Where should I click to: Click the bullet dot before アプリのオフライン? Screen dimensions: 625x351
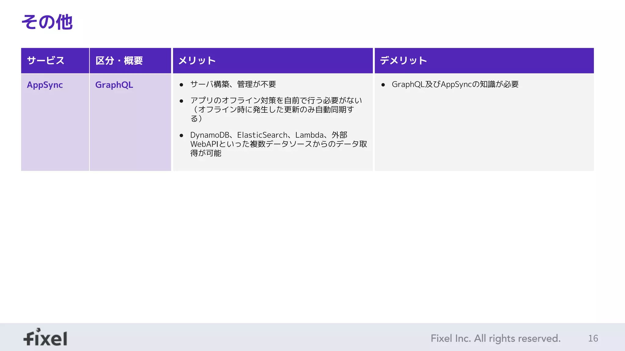pos(181,101)
